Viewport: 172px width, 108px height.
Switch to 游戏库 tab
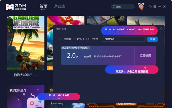tap(60, 7)
